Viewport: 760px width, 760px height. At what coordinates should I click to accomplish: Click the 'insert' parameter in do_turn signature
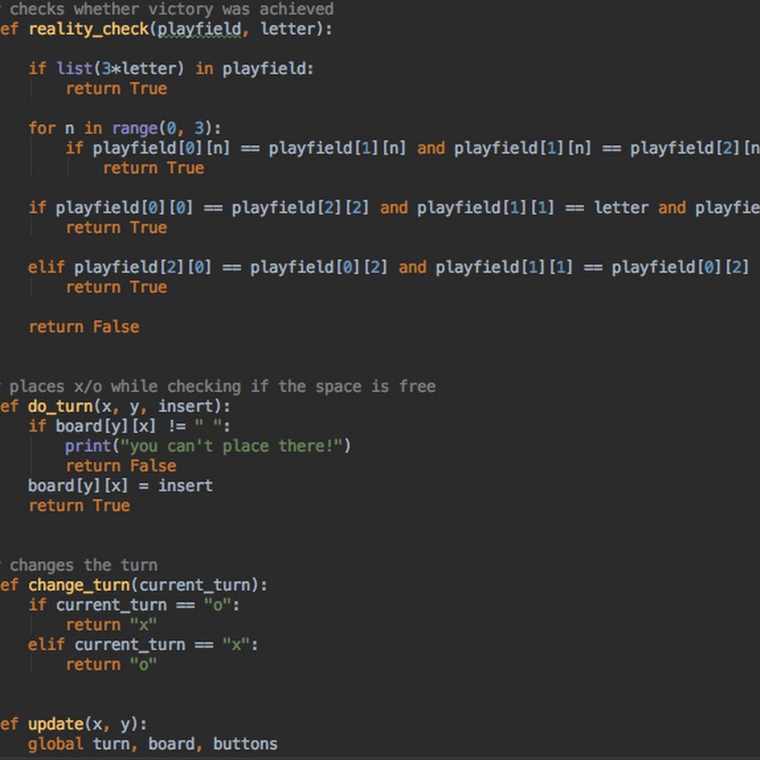coord(186,406)
